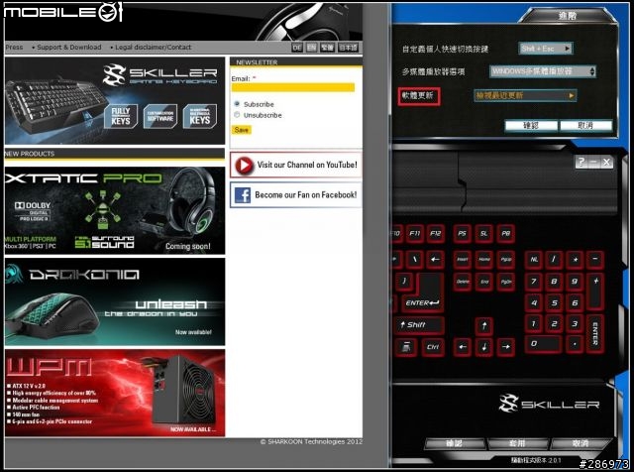
Task: Switch to the 進階 advanced tab
Action: (x=568, y=16)
